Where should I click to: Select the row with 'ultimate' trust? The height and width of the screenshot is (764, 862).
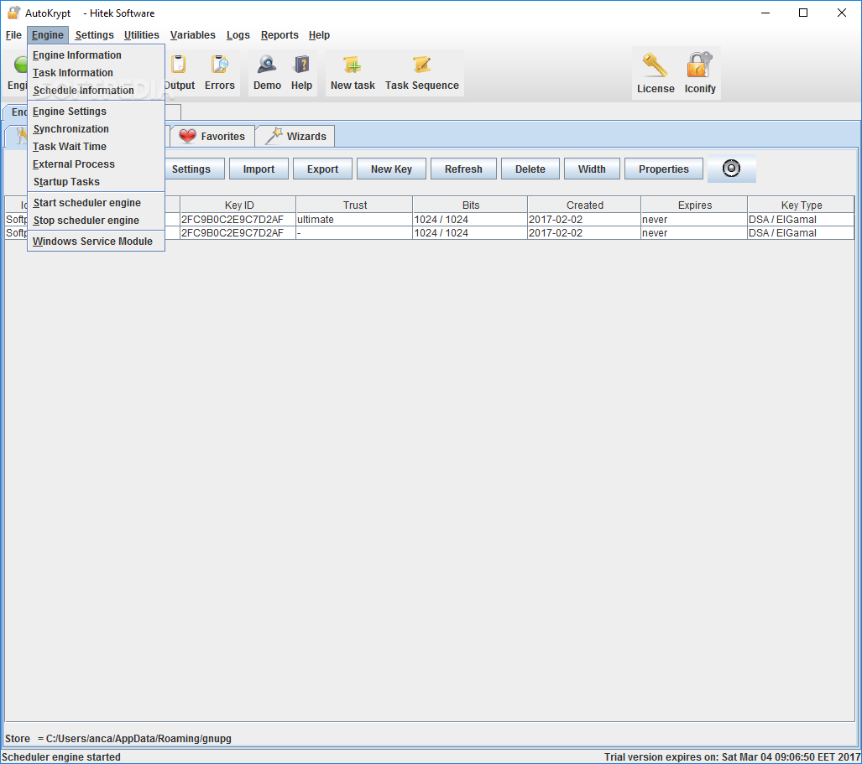[430, 219]
